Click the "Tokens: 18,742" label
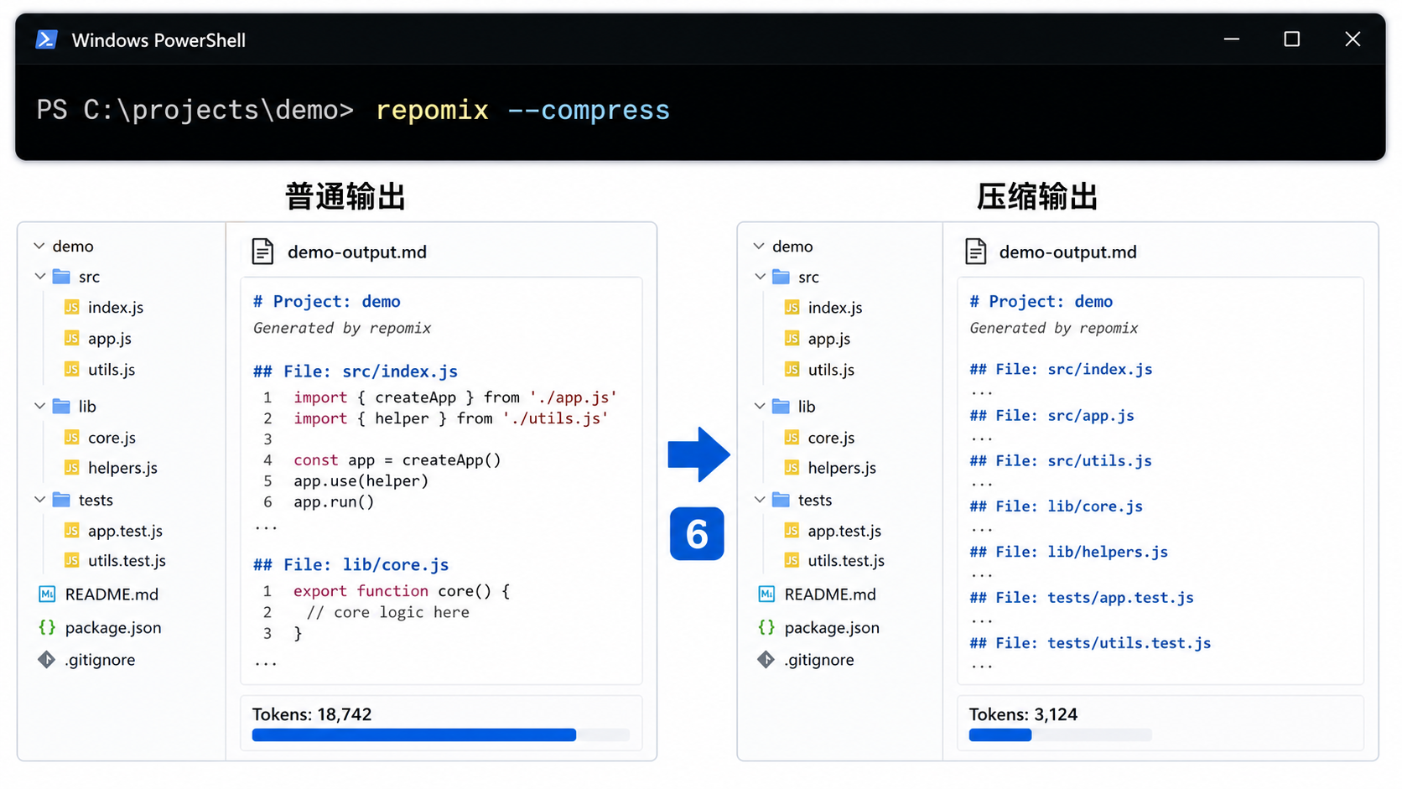Viewport: 1402px width, 789px height. (312, 714)
